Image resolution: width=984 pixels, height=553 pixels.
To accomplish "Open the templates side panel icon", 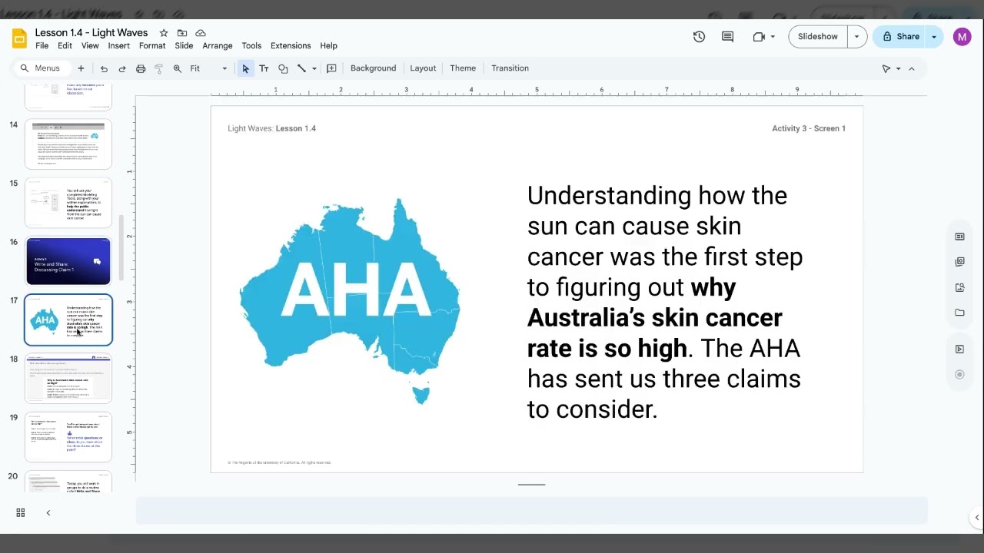I will coord(959,237).
